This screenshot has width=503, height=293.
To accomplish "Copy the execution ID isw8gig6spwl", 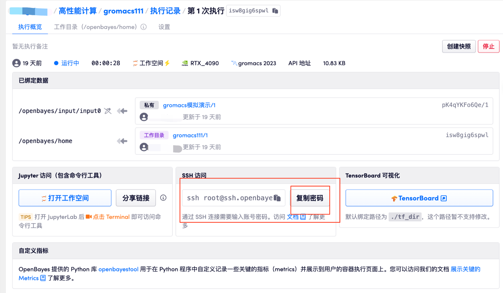I will pyautogui.click(x=275, y=11).
